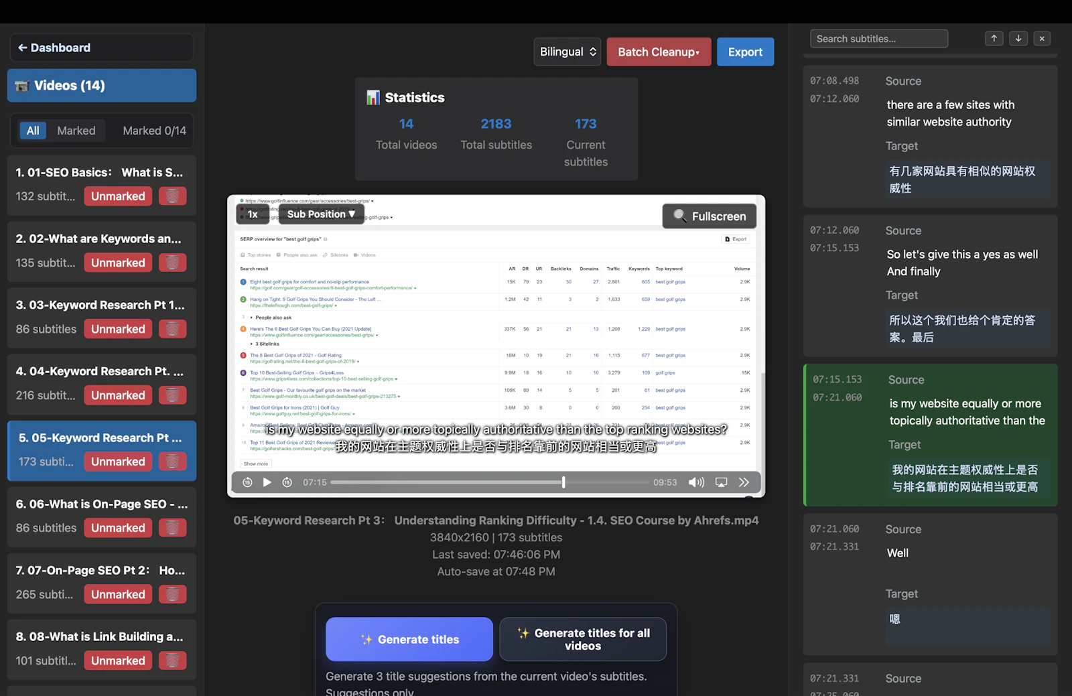Click the Statistics panel heading
Image resolution: width=1072 pixels, height=696 pixels.
tap(405, 97)
